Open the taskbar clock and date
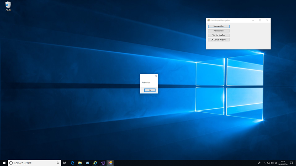 click(283, 163)
